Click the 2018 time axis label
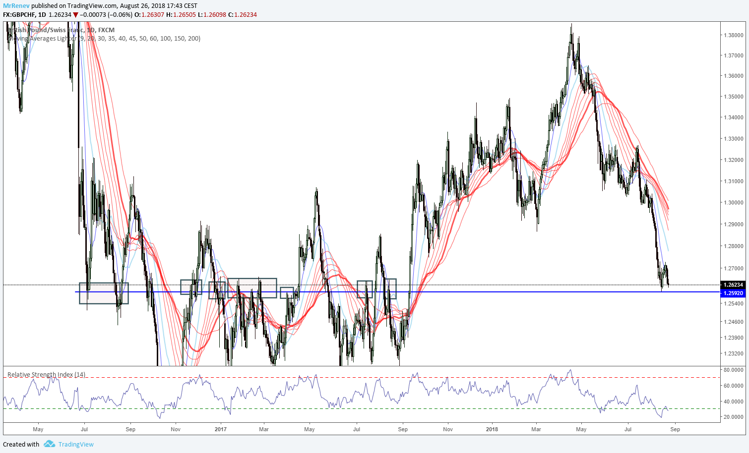Viewport: 749px width, 453px height. 492,429
